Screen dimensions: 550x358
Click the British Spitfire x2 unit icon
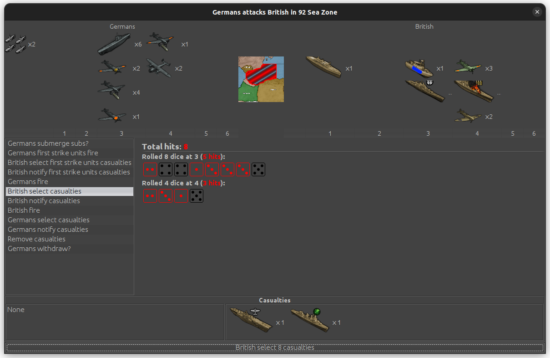point(468,116)
